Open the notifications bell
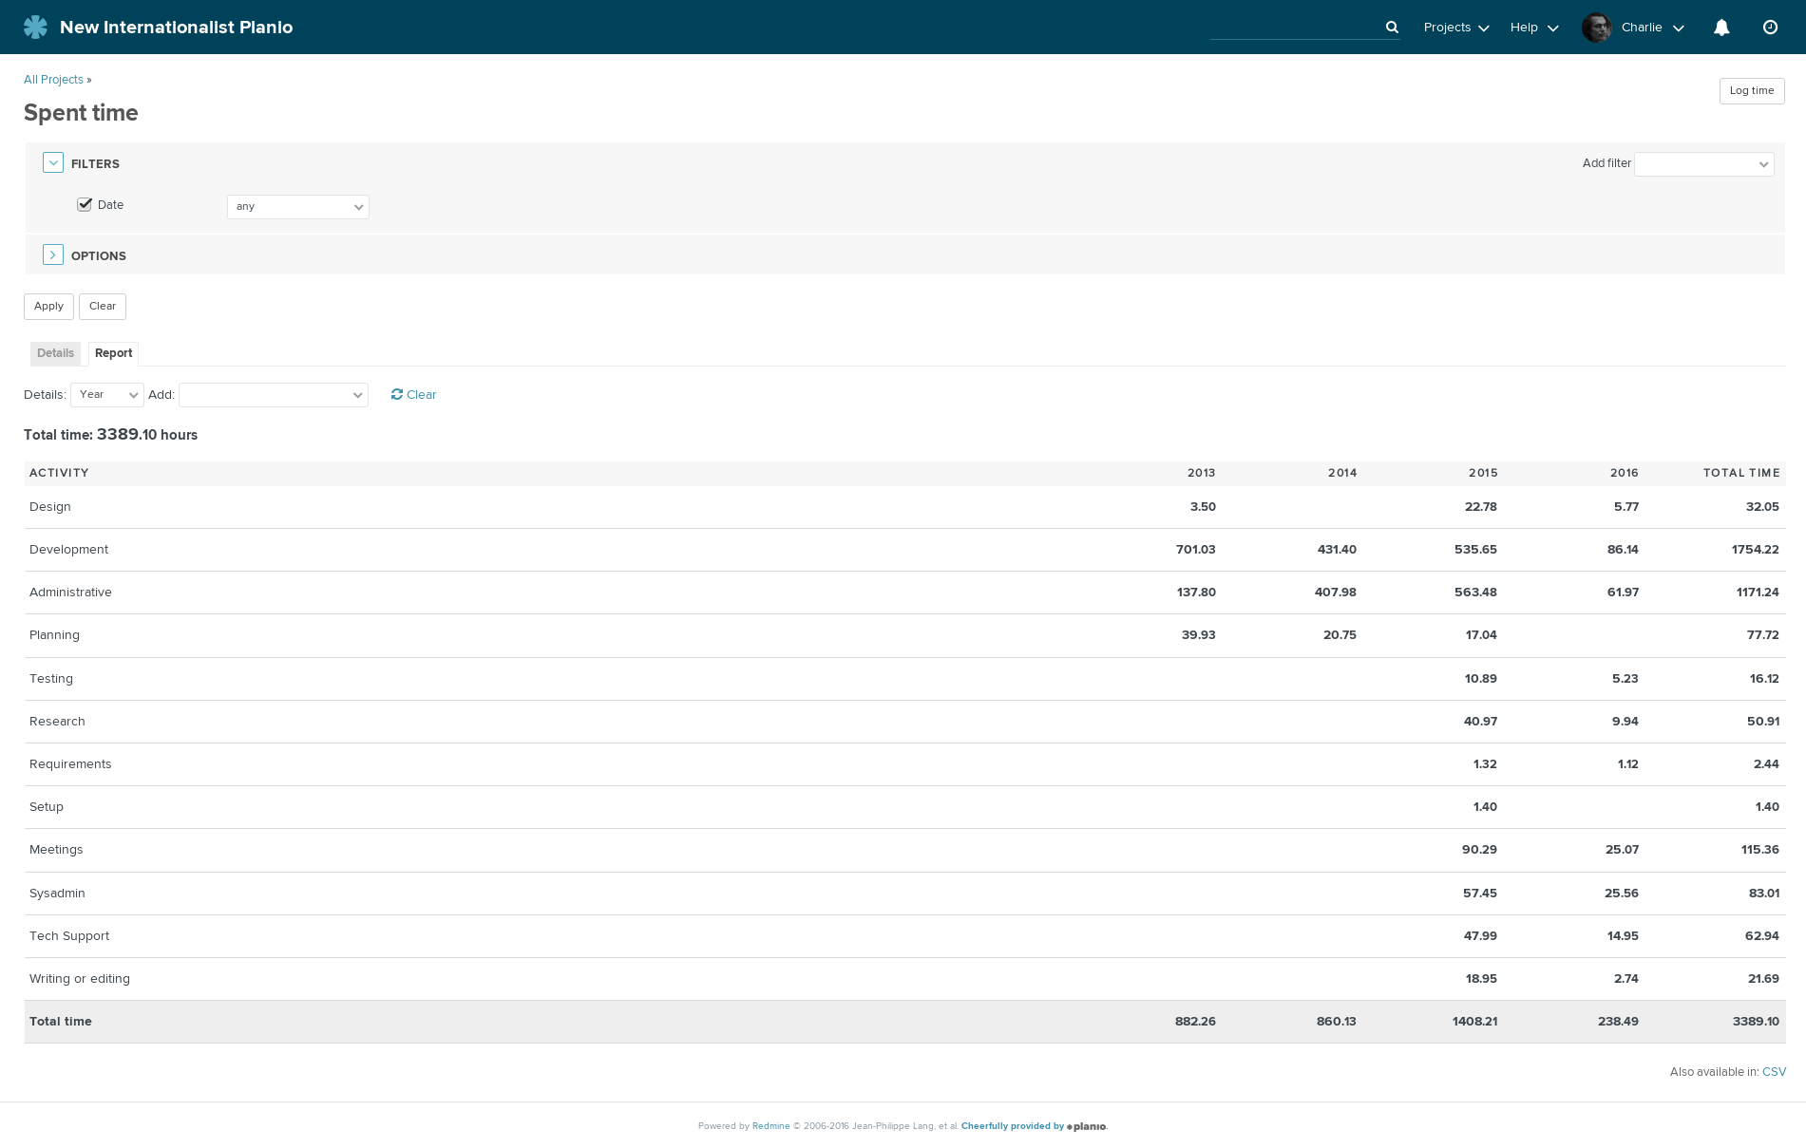 [1721, 28]
